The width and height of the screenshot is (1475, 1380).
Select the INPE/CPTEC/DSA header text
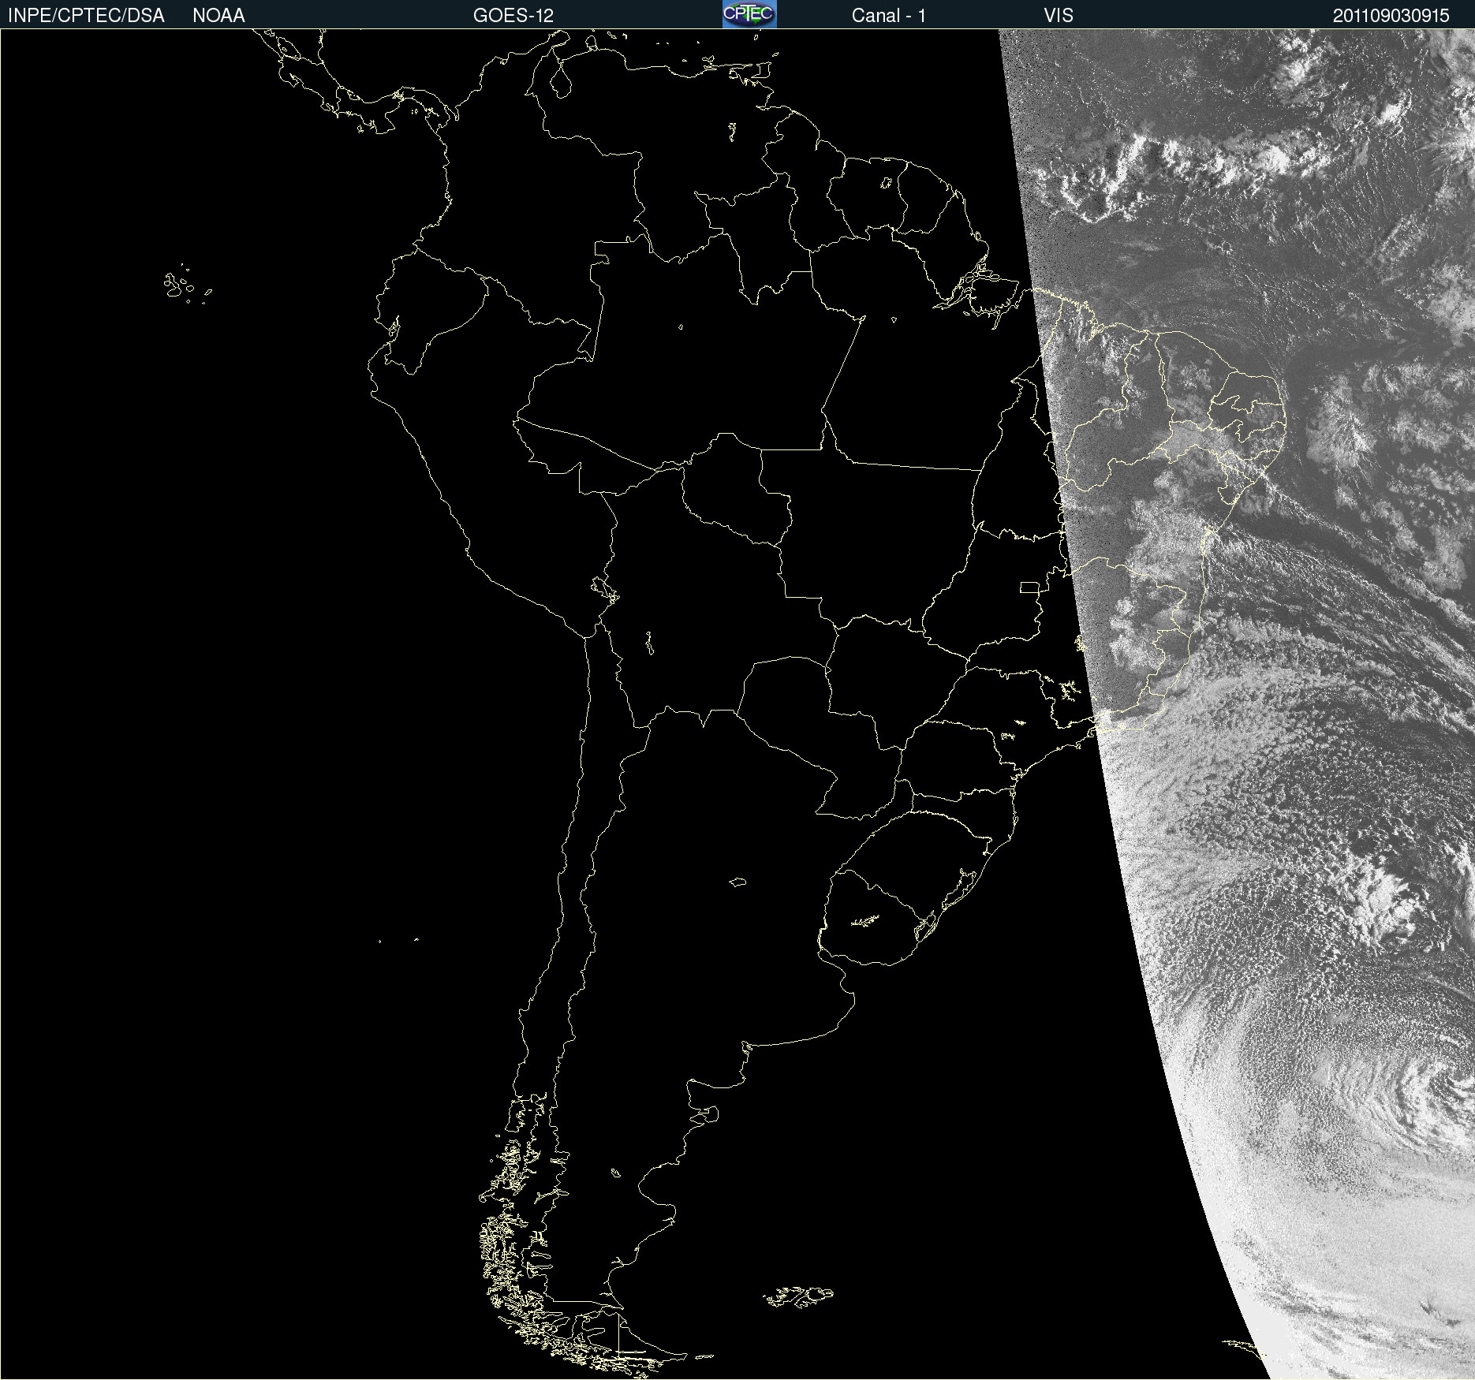point(86,16)
